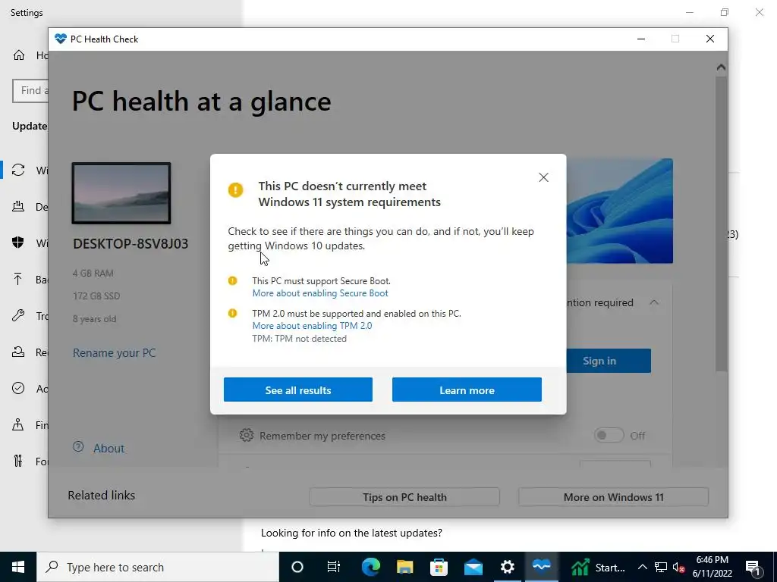Screen dimensions: 777x582
Task: Click See all results button
Action: pos(297,390)
